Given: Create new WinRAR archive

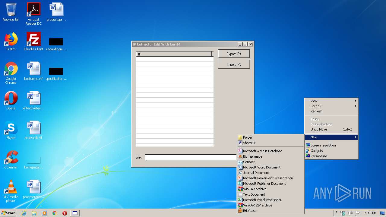Looking at the screenshot, I should pyautogui.click(x=271, y=189).
